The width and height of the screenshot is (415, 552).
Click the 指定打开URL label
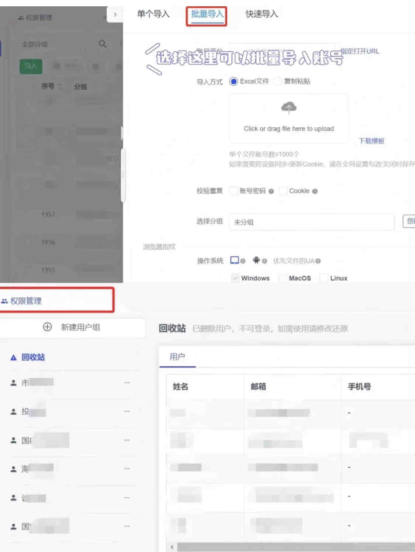click(360, 51)
